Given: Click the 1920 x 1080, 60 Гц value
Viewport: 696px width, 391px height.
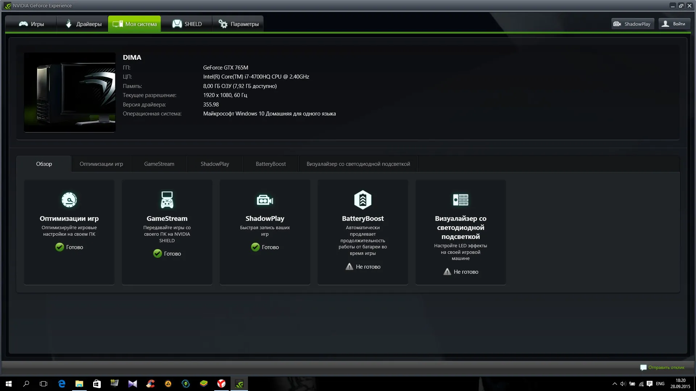Looking at the screenshot, I should (225, 95).
